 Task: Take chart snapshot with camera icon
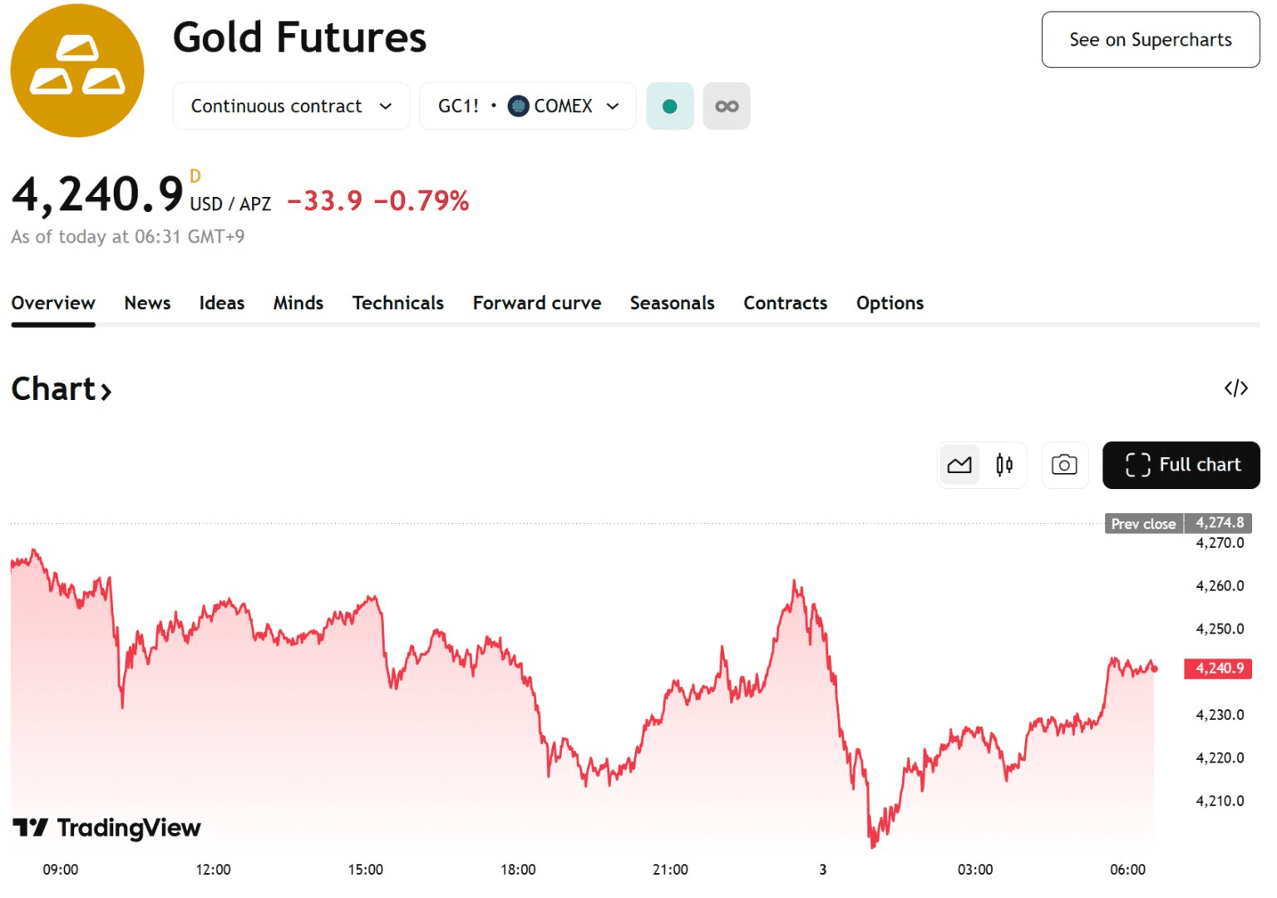click(x=1064, y=465)
